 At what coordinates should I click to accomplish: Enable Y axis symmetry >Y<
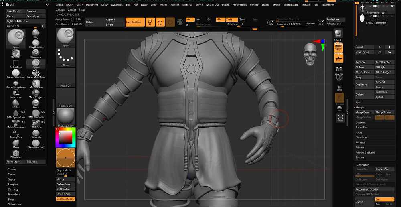199,19
